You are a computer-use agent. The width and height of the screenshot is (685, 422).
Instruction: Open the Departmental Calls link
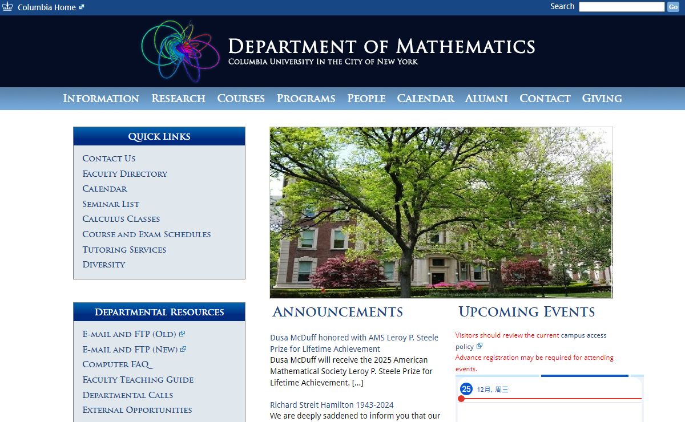coord(128,395)
